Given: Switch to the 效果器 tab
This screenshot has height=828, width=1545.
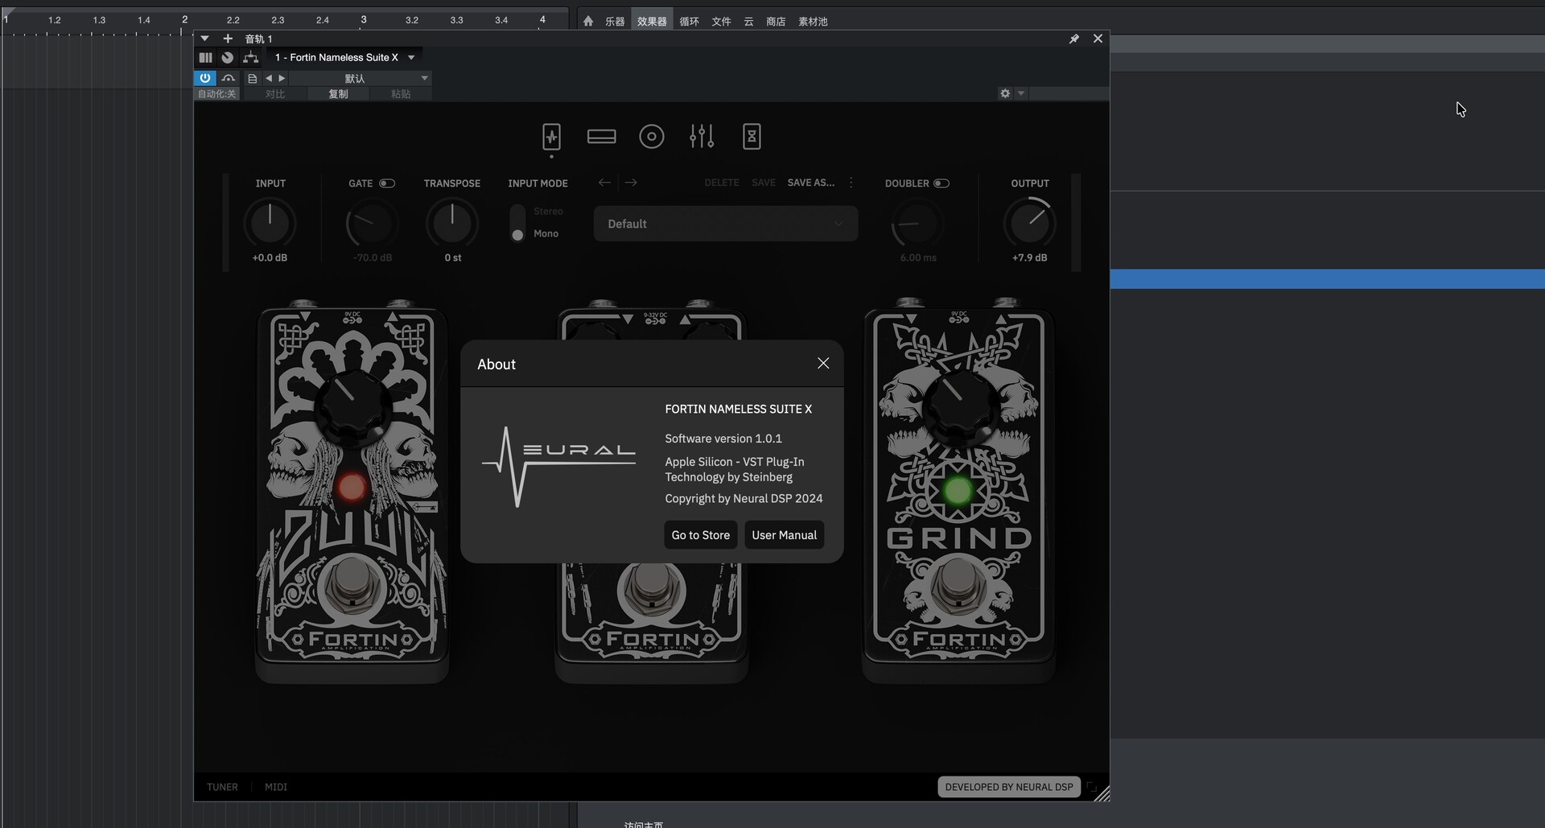Looking at the screenshot, I should (x=652, y=21).
